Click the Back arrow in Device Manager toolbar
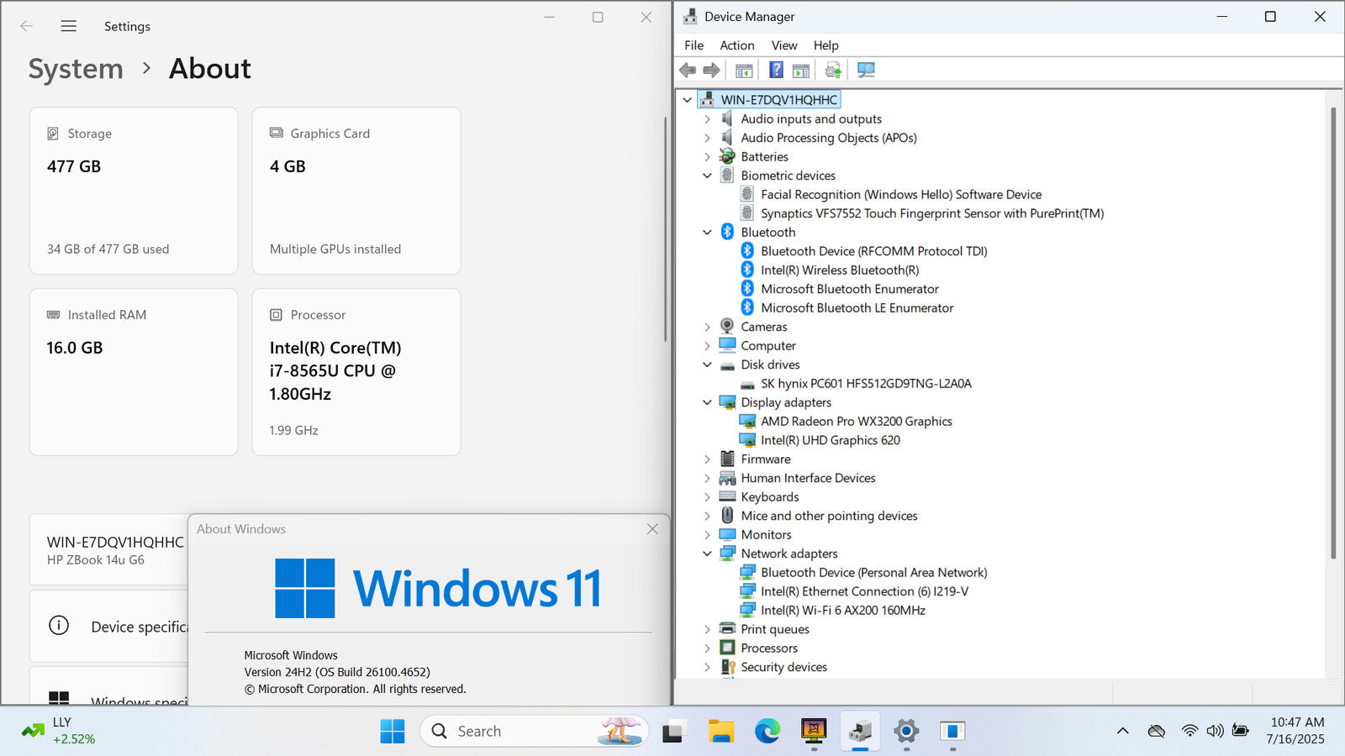Screen dimensions: 1345x756 pos(688,70)
